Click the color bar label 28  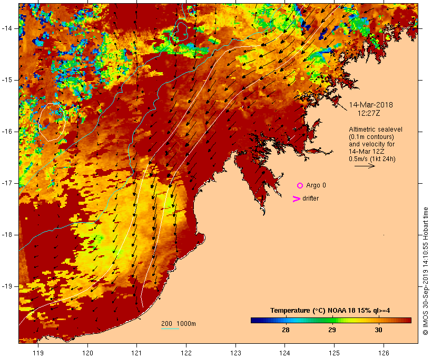click(286, 330)
